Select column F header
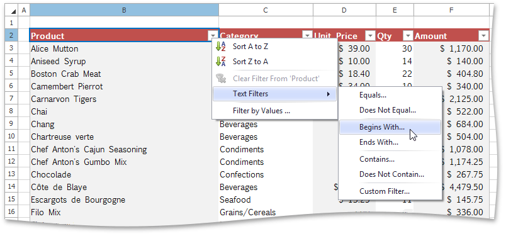The width and height of the screenshot is (506, 236). [451, 10]
